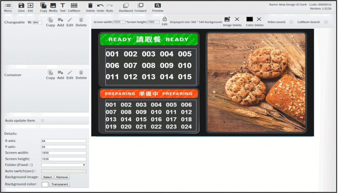Redo the last undone action

coord(110,7)
